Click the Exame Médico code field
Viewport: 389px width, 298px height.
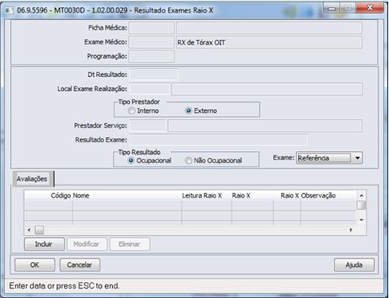(152, 42)
